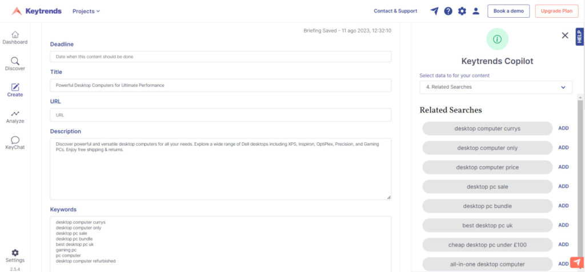This screenshot has width=585, height=272.
Task: Open the blue HELP side tab
Action: click(x=579, y=37)
